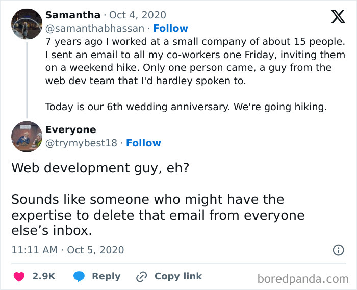
Task: Click the Everyone display name
Action: 70,130
